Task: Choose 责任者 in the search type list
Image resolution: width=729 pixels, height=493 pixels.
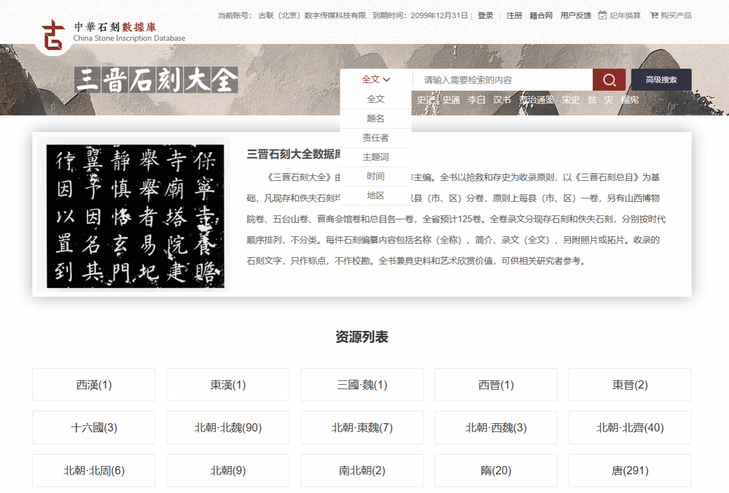Action: (x=375, y=138)
